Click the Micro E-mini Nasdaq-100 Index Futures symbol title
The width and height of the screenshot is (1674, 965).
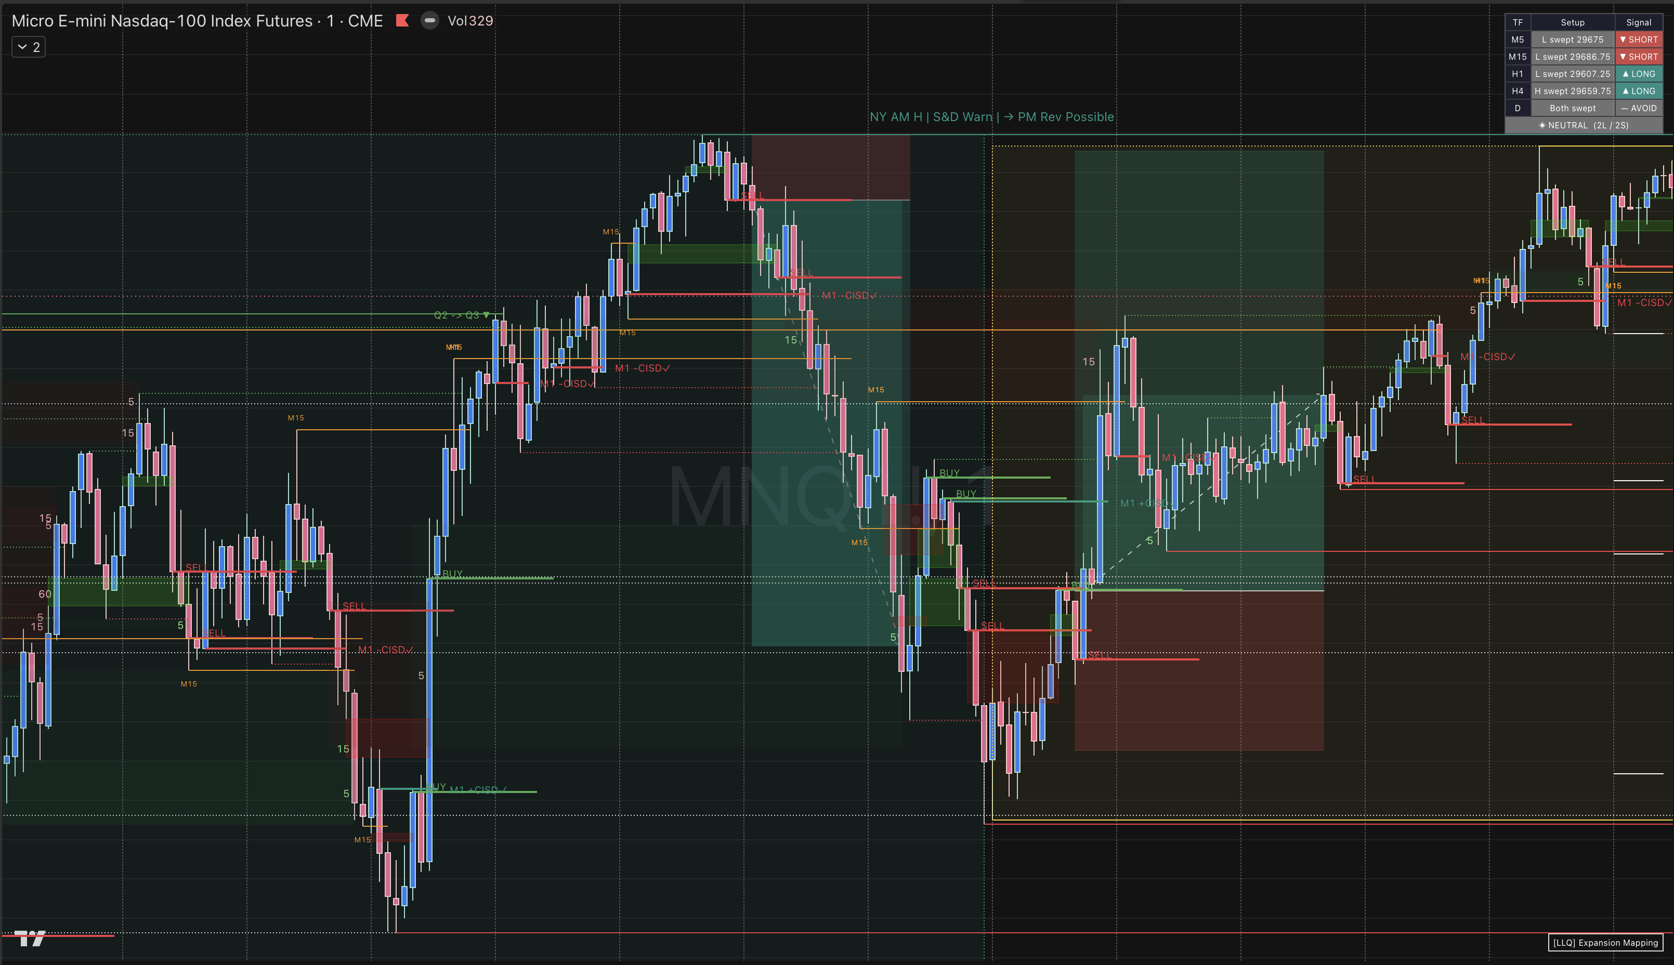pyautogui.click(x=197, y=21)
